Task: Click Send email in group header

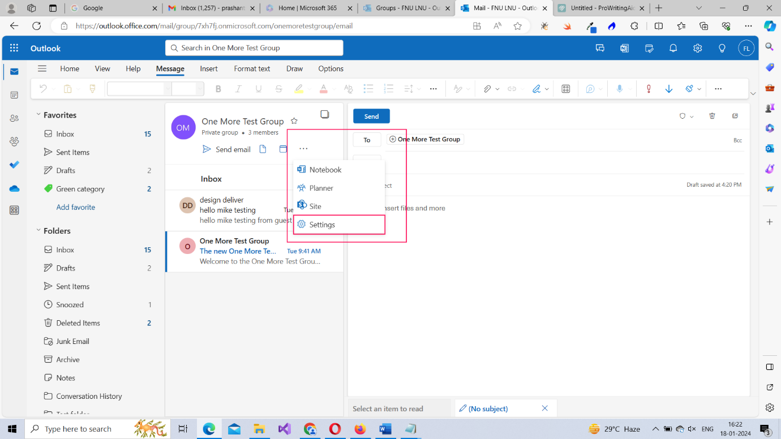Action: tap(226, 149)
